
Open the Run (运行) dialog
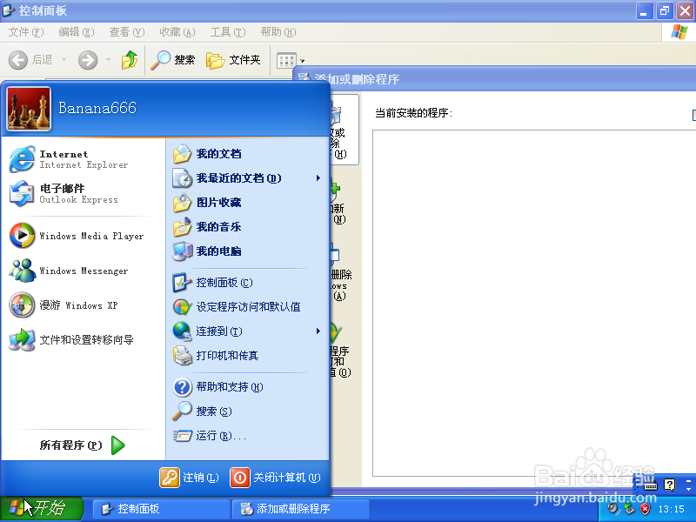pos(248,436)
